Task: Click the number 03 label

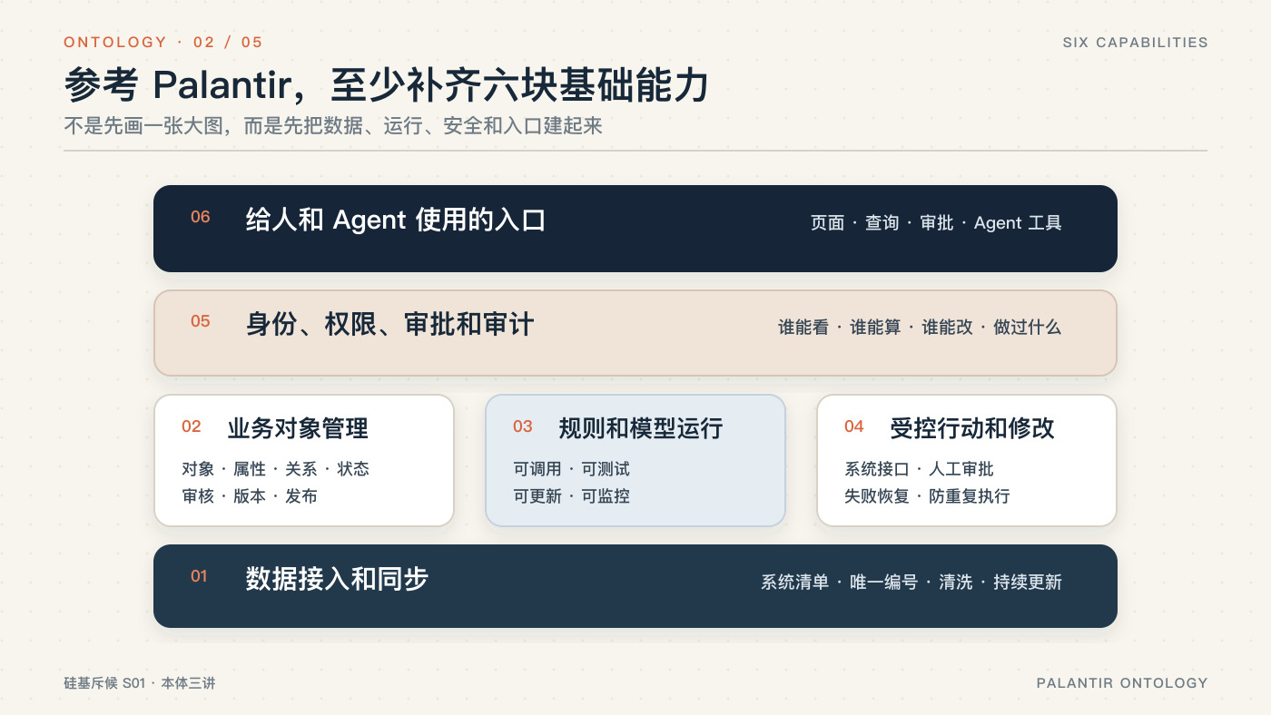Action: click(523, 426)
